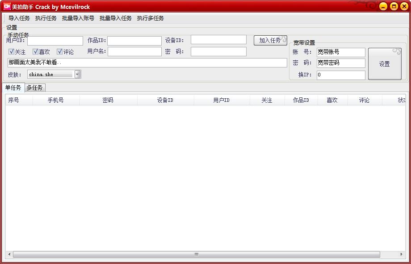The width and height of the screenshot is (411, 264).
Task: Disable the 评论 checkbox
Action: point(59,52)
